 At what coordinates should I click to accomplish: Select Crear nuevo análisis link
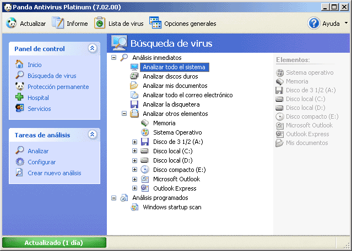pyautogui.click(x=55, y=173)
